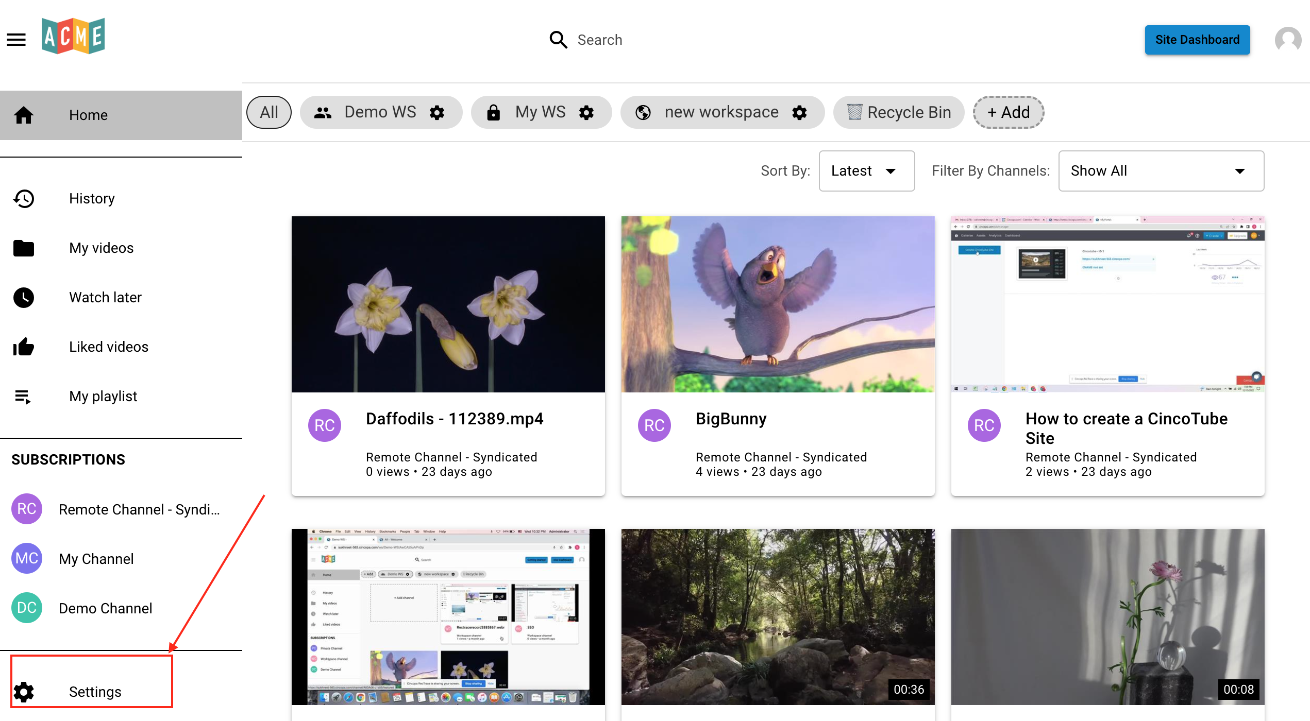Image resolution: width=1310 pixels, height=721 pixels.
Task: Open History from the sidebar
Action: pos(92,199)
